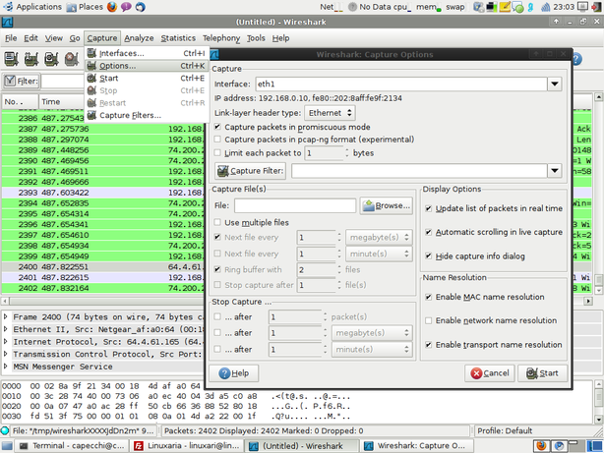The width and height of the screenshot is (604, 453).
Task: Open the Interface eth1 dropdown arrow
Action: tap(555, 84)
